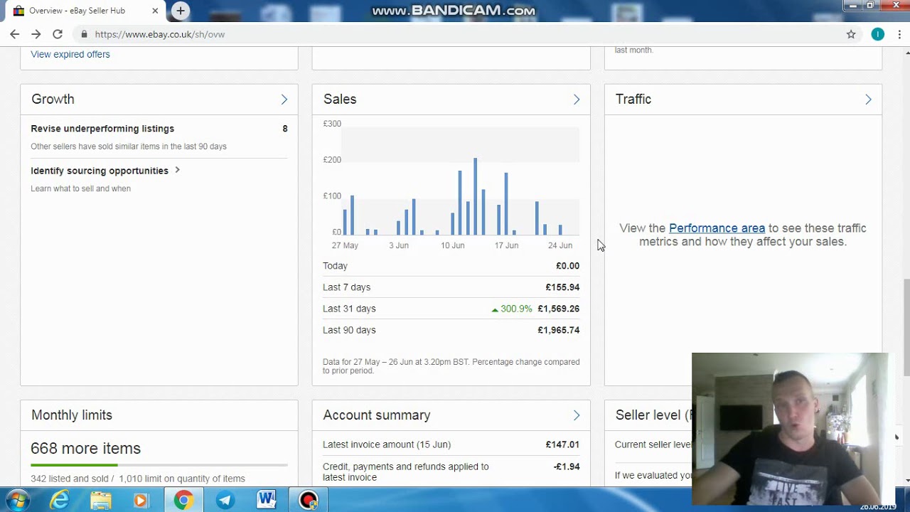
Task: View site security padlock info
Action: tap(84, 34)
